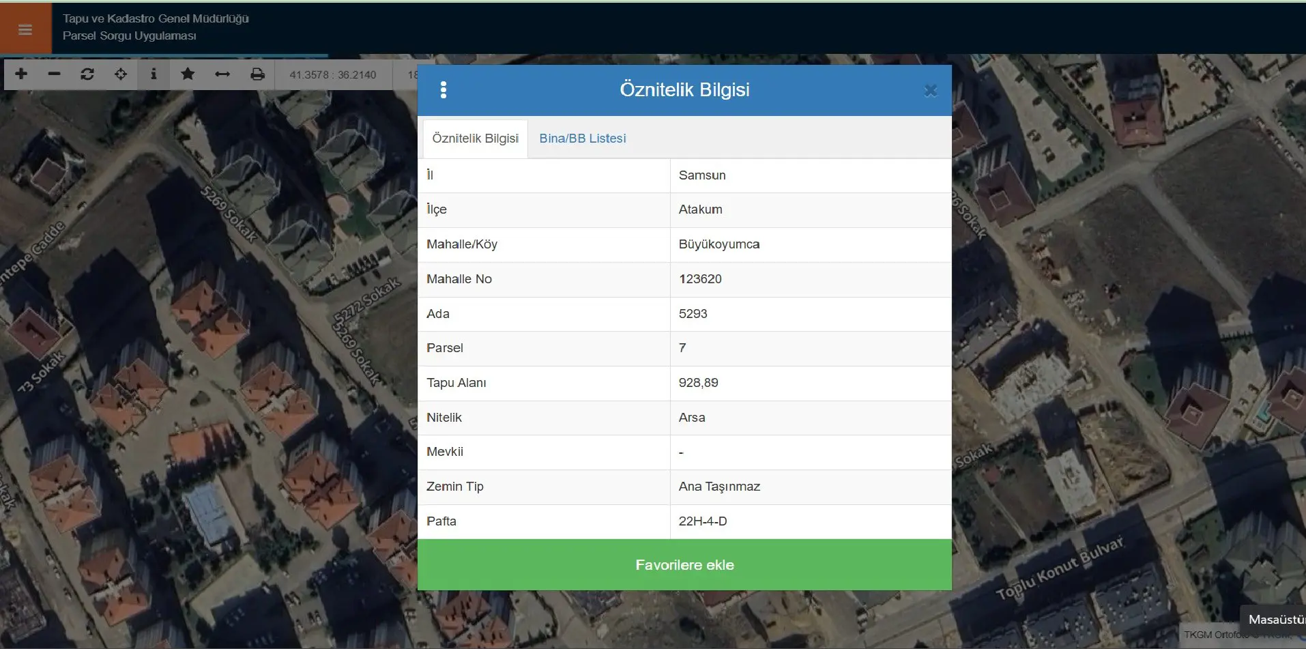Refresh the map with the reload icon

point(87,74)
